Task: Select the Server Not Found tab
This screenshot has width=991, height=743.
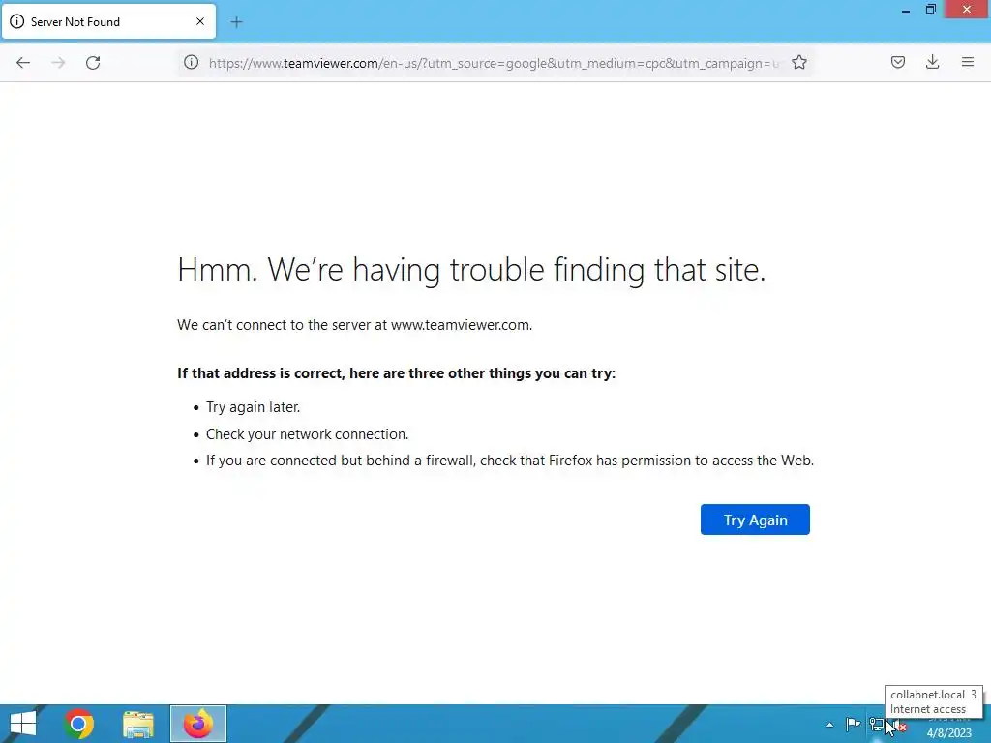Action: coord(108,21)
